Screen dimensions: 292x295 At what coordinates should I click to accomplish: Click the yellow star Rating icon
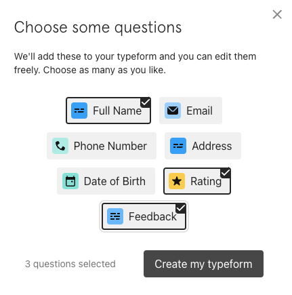click(x=177, y=181)
